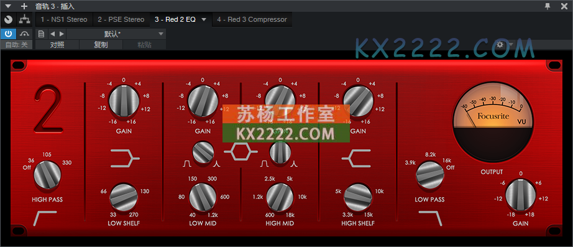Click the sidechain routing icon
Screen dimensions: 573x247
point(24,19)
